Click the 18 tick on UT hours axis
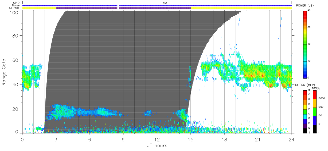This screenshot has width=328, height=151. [x=224, y=140]
